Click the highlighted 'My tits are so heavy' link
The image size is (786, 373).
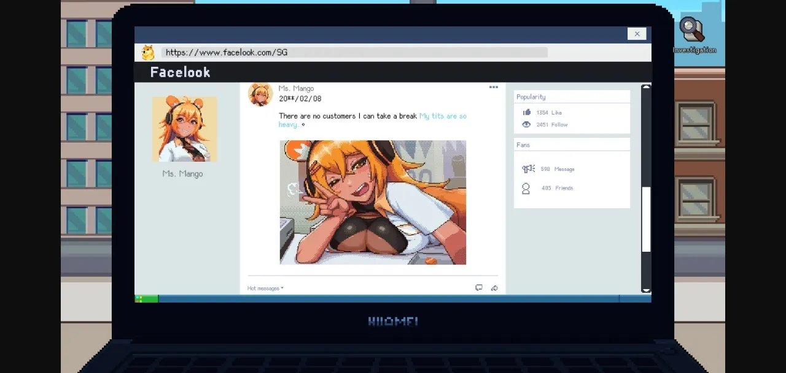(443, 116)
